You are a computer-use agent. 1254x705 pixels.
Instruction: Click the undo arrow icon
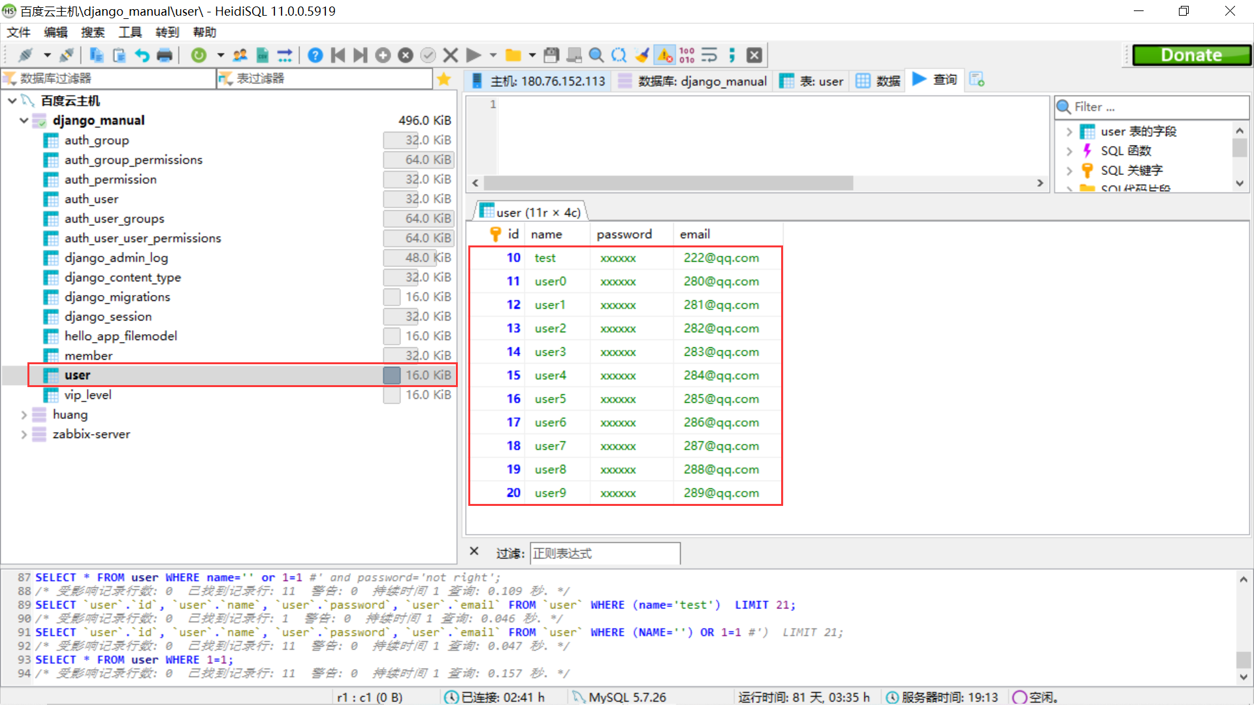coord(142,55)
